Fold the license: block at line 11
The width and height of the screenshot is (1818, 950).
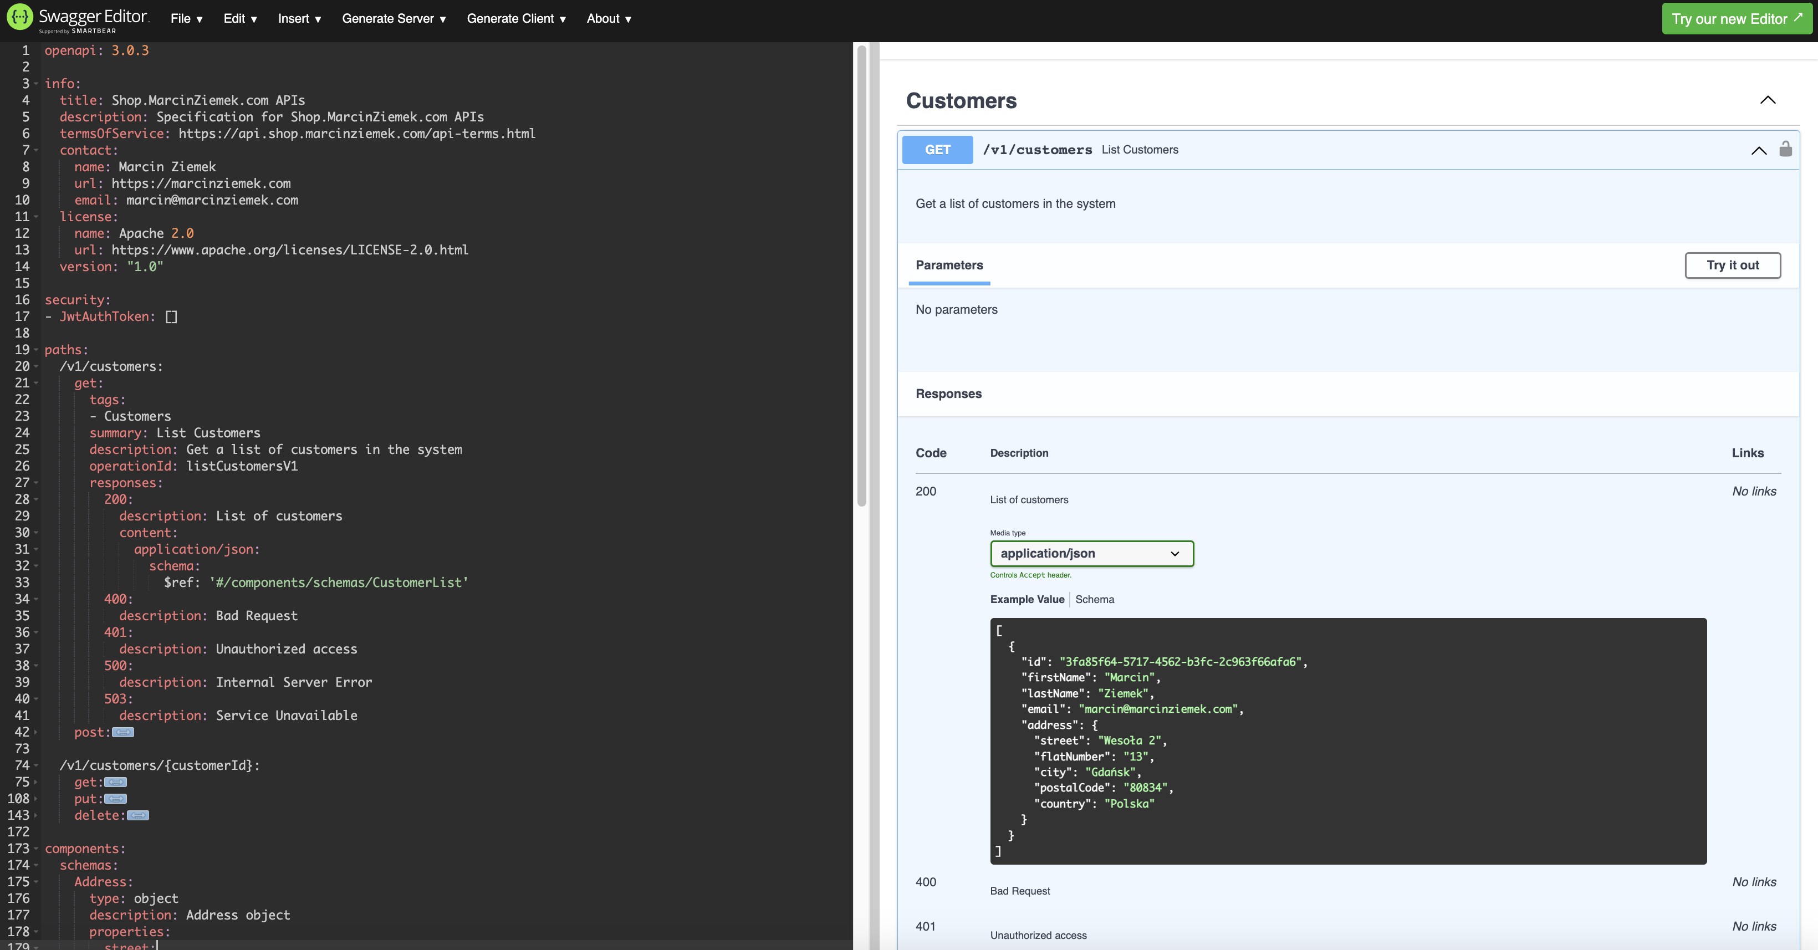[36, 217]
